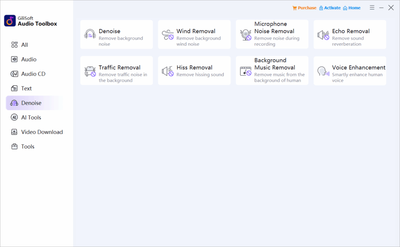Click the Echo Removal speaker icon
Screen dimensions: 400x247
point(323,35)
